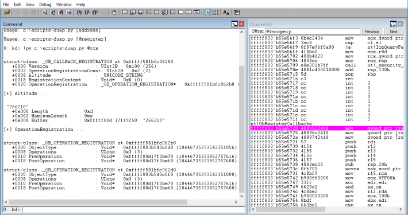Click the Restart debugging toolbar icon
Image resolution: width=408 pixels, height=215 pixels.
(52, 12)
